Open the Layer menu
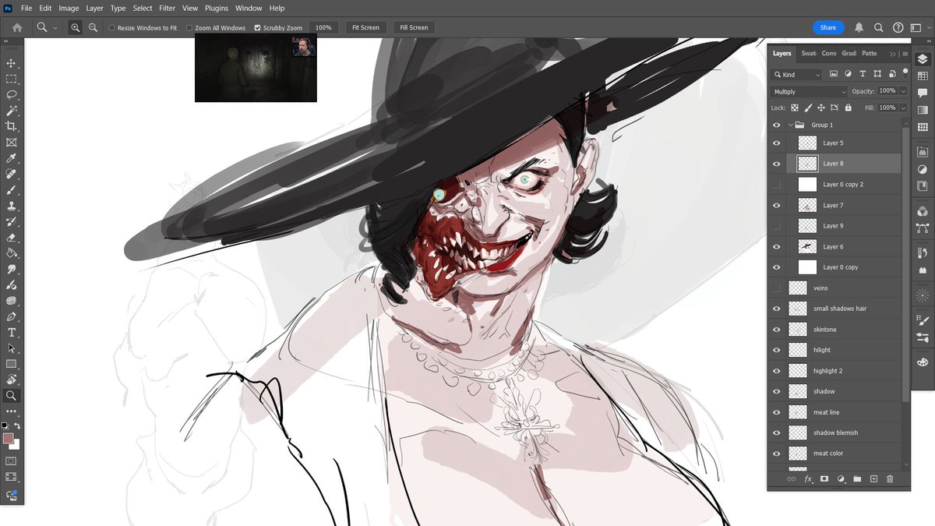 94,8
